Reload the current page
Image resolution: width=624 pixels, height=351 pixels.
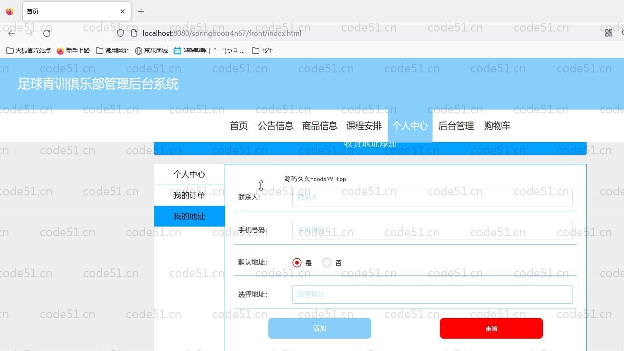[x=47, y=33]
